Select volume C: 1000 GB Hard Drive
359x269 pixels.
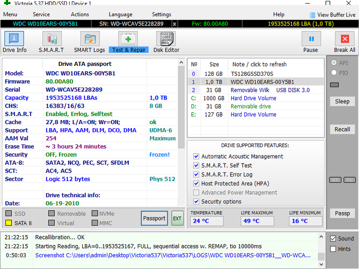click(x=256, y=98)
